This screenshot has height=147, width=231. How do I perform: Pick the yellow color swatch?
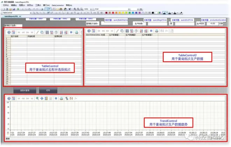click(123, 13)
